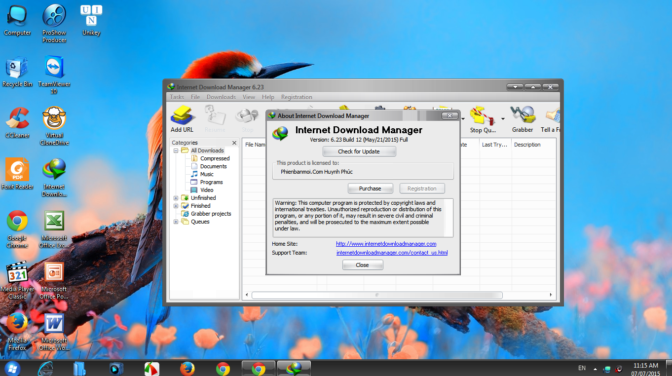This screenshot has height=376, width=672.
Task: Close the Categories panel
Action: tap(234, 143)
